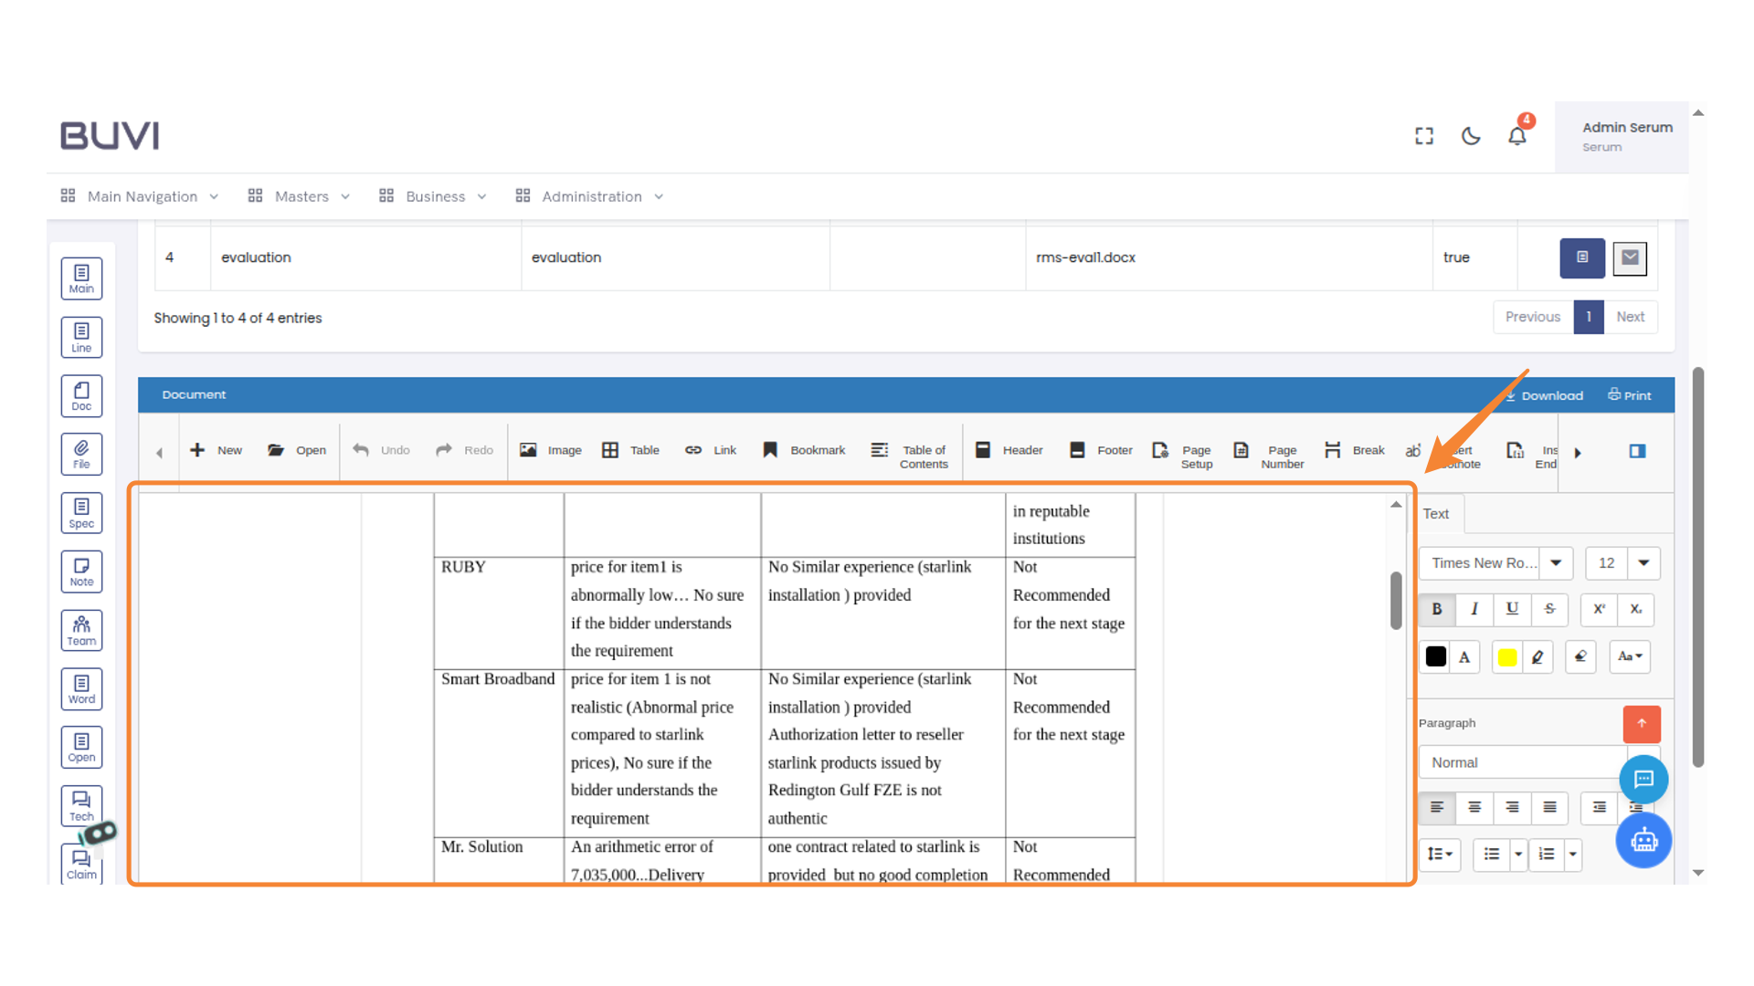Toggle underline formatting

tap(1512, 609)
